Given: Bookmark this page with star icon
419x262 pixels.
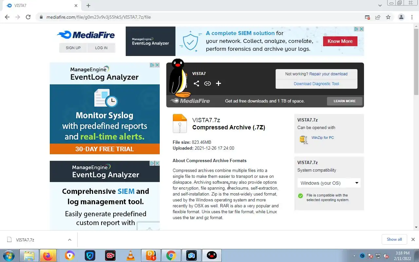Looking at the screenshot, I should coord(388,17).
